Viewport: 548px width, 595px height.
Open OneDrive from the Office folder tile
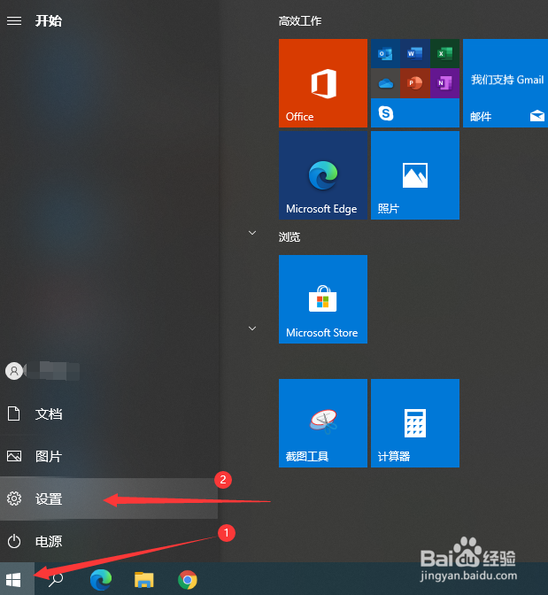pyautogui.click(x=385, y=83)
